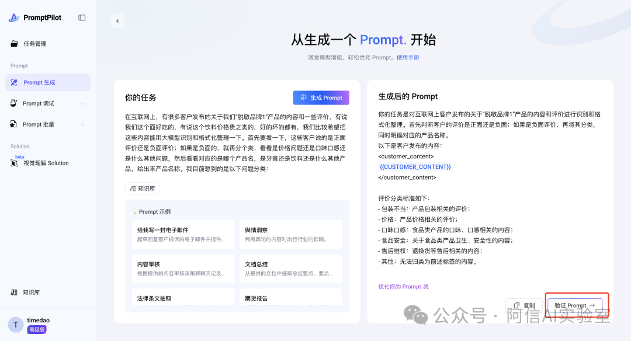Click the {{CUSTOMER_CONTENT}} variable tag
Viewport: 631px width, 341px height.
(x=415, y=167)
